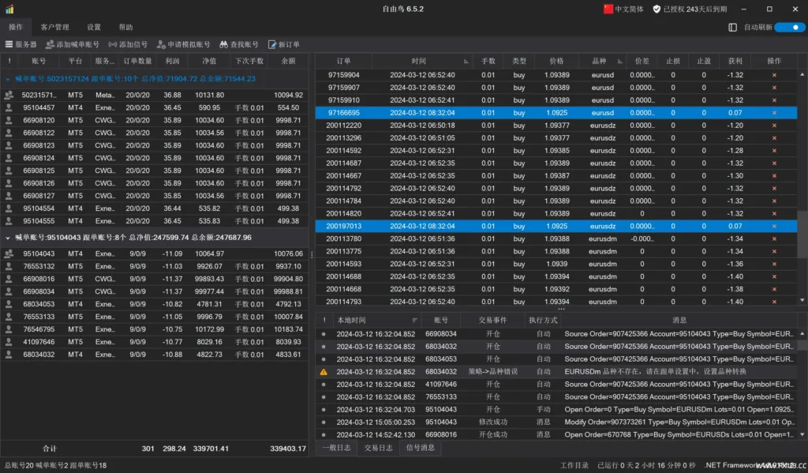808x473 pixels.
Task: Select highlighted order row 97166695
Action: tap(556, 112)
